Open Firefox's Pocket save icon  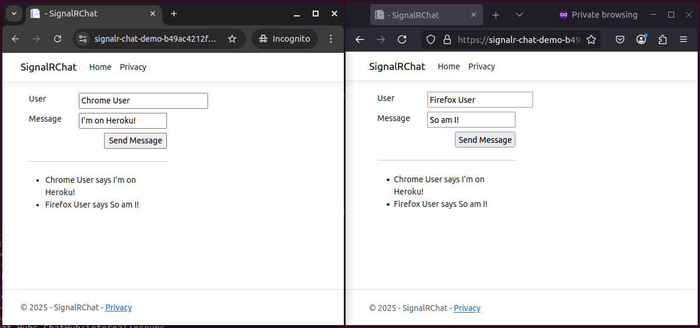(620, 39)
